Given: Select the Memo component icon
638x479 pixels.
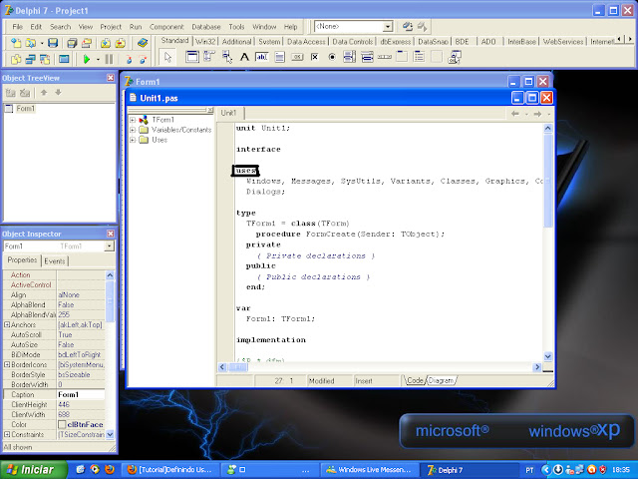Looking at the screenshot, I should (x=279, y=57).
